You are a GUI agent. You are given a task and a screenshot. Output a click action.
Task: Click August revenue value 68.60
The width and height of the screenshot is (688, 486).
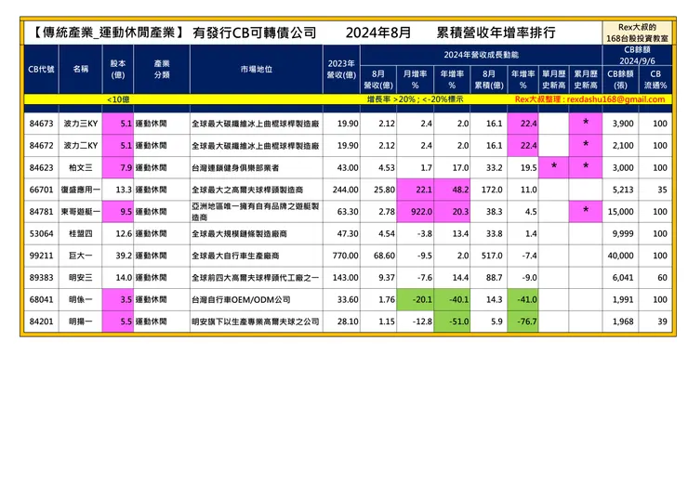(384, 256)
